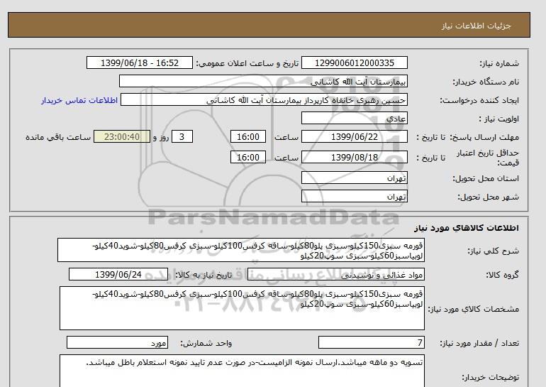Click the response deadline time field 16:00
Screen dimensions: 546x387
(x=248, y=136)
